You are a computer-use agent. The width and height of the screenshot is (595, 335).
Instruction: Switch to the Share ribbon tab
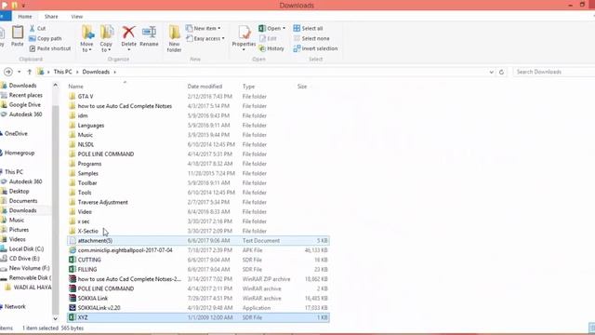pos(51,17)
